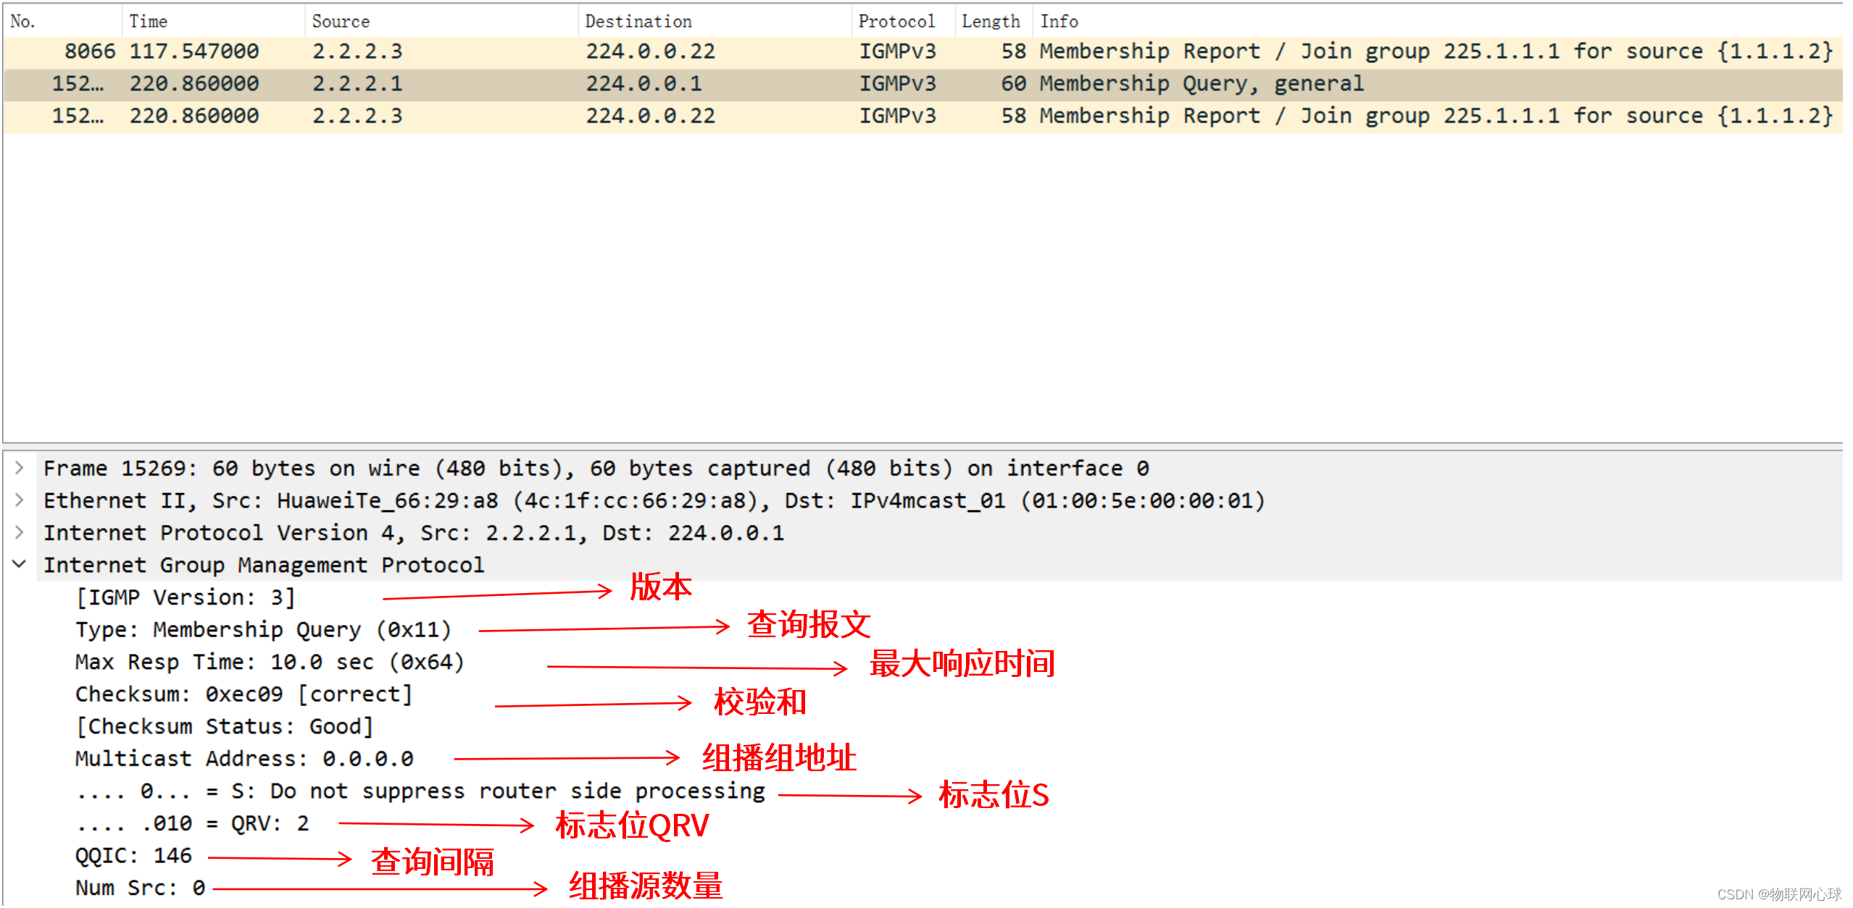The height and width of the screenshot is (908, 1853).
Task: Select the Multicast Address: 0.0.0.0 field
Action: (x=243, y=758)
